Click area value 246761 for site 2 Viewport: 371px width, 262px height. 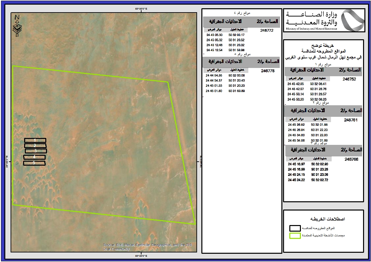[350, 120]
